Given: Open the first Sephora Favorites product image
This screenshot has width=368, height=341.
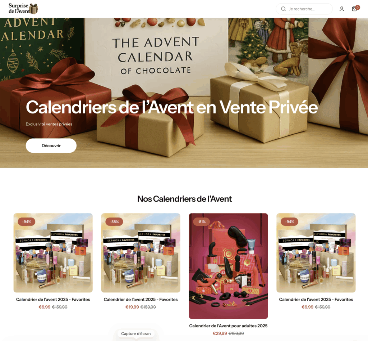Looking at the screenshot, I should pyautogui.click(x=53, y=253).
